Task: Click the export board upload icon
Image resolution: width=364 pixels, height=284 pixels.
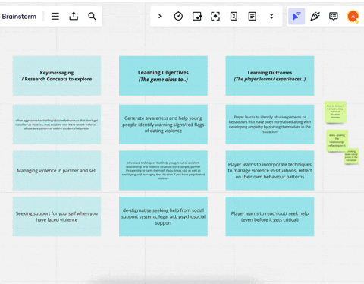Action: 74,17
